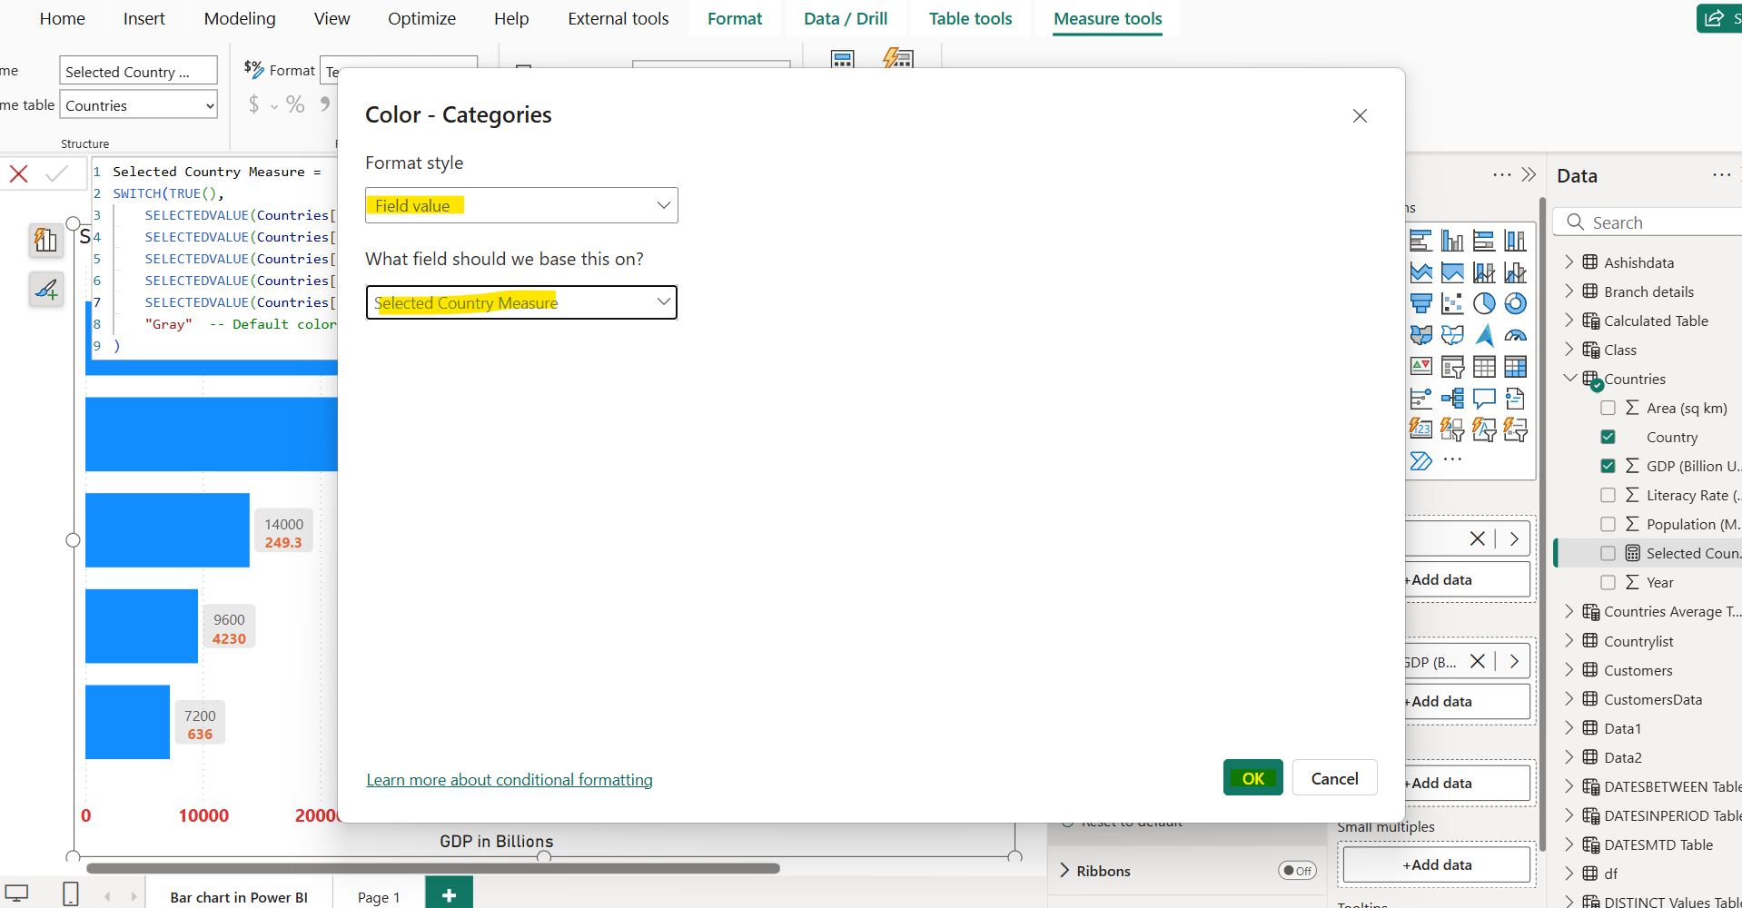The width and height of the screenshot is (1742, 908).
Task: Switch to the Measure tools ribbon tab
Action: [x=1107, y=18]
